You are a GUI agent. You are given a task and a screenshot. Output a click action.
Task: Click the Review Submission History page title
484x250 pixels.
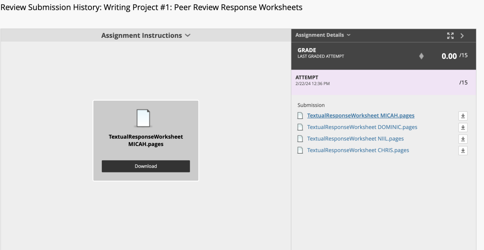pos(151,7)
